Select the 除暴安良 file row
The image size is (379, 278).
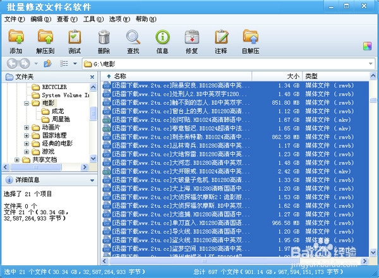click(x=236, y=85)
